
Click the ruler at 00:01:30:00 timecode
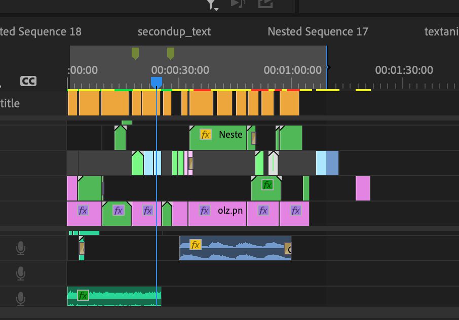coord(404,70)
